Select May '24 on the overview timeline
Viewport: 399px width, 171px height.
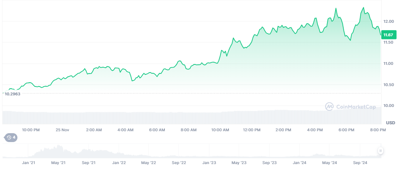pyautogui.click(x=330, y=163)
